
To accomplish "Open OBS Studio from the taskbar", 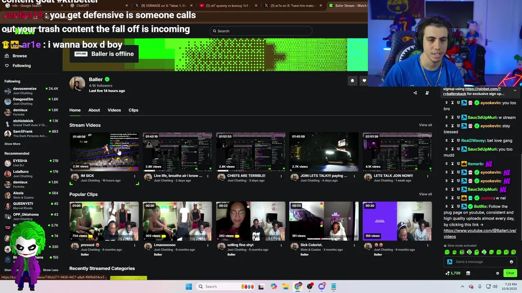I will [310, 286].
